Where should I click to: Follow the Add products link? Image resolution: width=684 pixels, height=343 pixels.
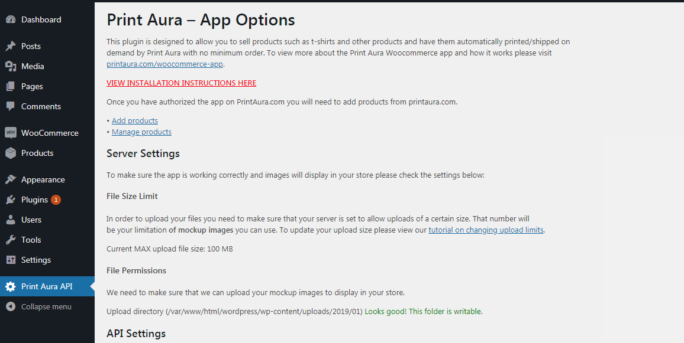pos(135,120)
